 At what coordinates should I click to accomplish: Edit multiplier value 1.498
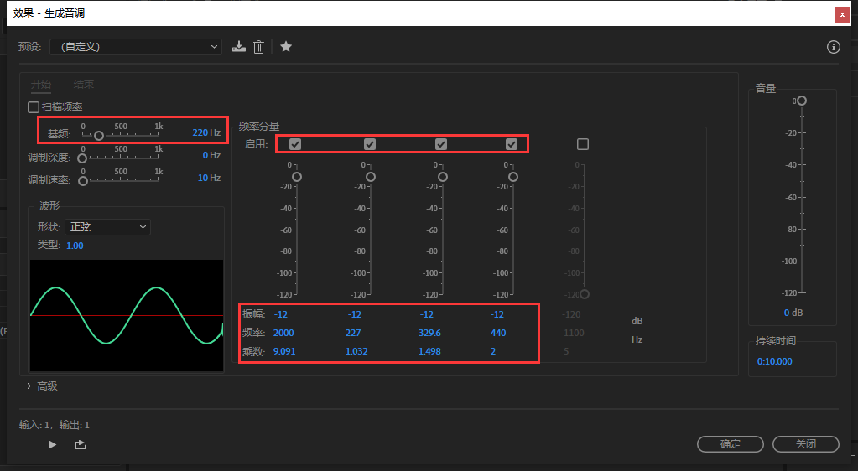[429, 352]
